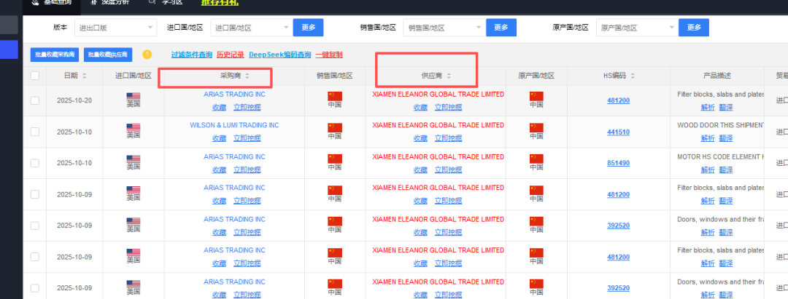Sort by 供应商 column sort arrows
Screen dimensions: 788x299
pyautogui.click(x=449, y=76)
